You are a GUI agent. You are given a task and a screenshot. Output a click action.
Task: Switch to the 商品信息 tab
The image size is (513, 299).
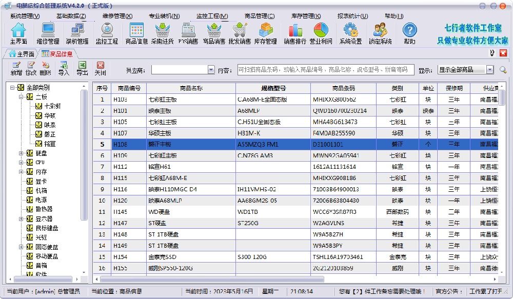click(57, 54)
